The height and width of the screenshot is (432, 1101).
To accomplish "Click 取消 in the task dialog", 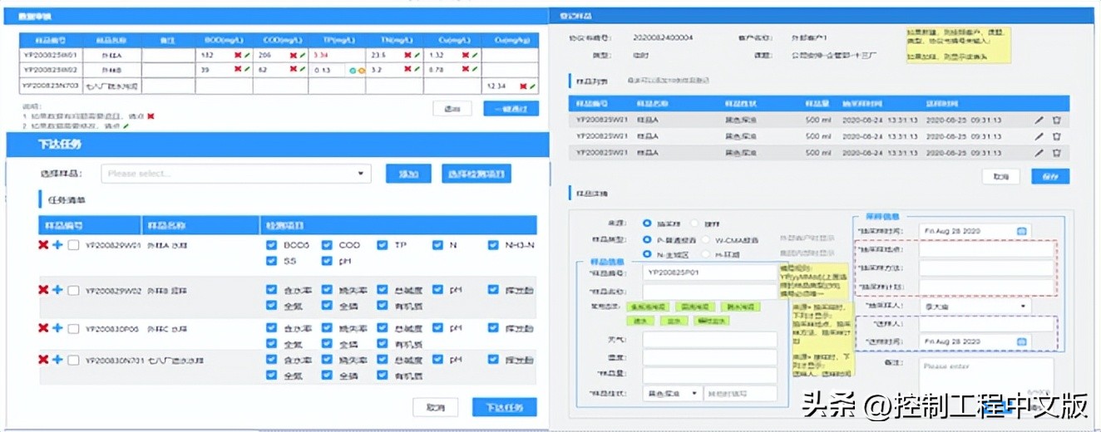I will 436,407.
